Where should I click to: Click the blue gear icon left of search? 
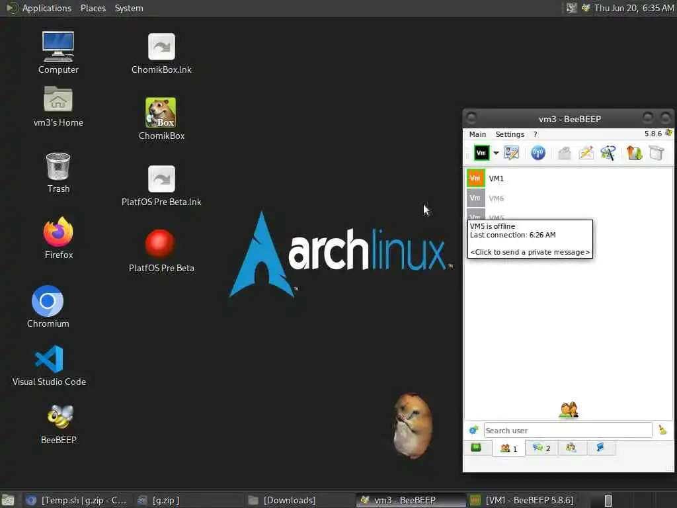pyautogui.click(x=473, y=430)
